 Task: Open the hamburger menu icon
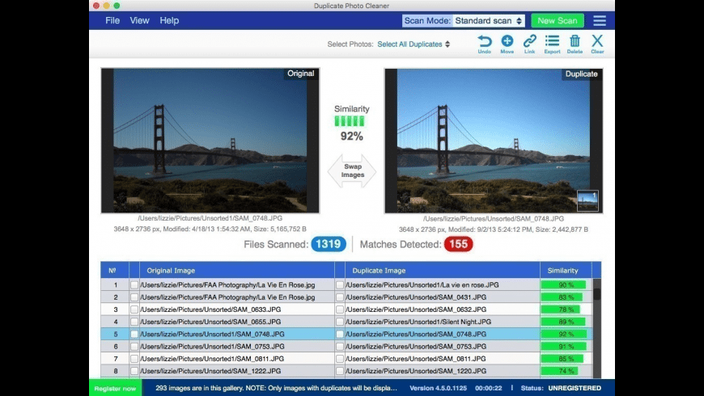600,21
